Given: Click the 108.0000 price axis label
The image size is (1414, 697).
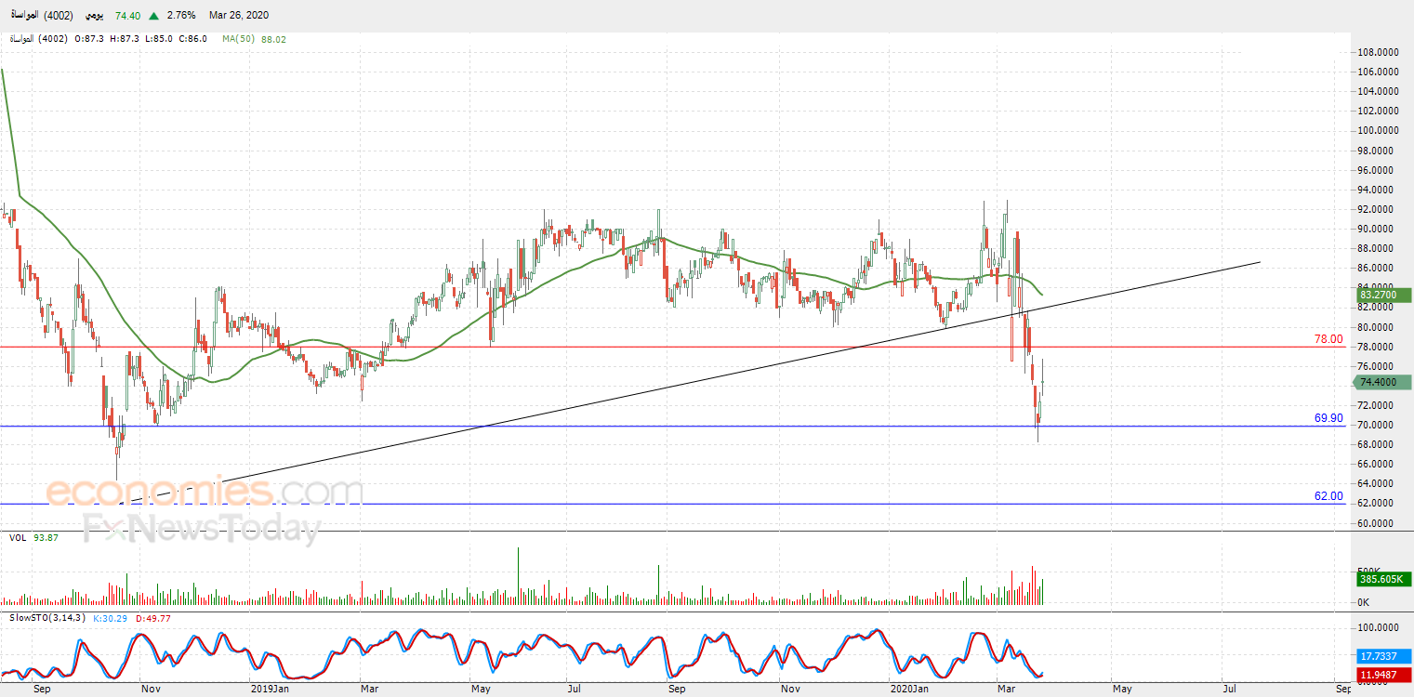Looking at the screenshot, I should click(x=1377, y=52).
